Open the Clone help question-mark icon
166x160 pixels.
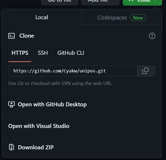(152, 36)
